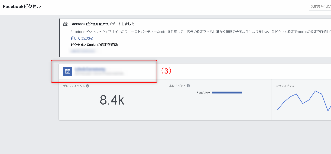Viewport: 331px width, 154px height.
Task: Click the blue pixel code icon
Action: pyautogui.click(x=68, y=71)
